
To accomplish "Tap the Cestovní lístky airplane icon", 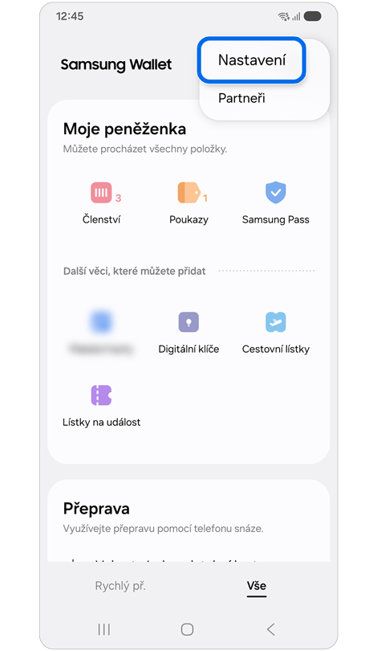I will (276, 321).
